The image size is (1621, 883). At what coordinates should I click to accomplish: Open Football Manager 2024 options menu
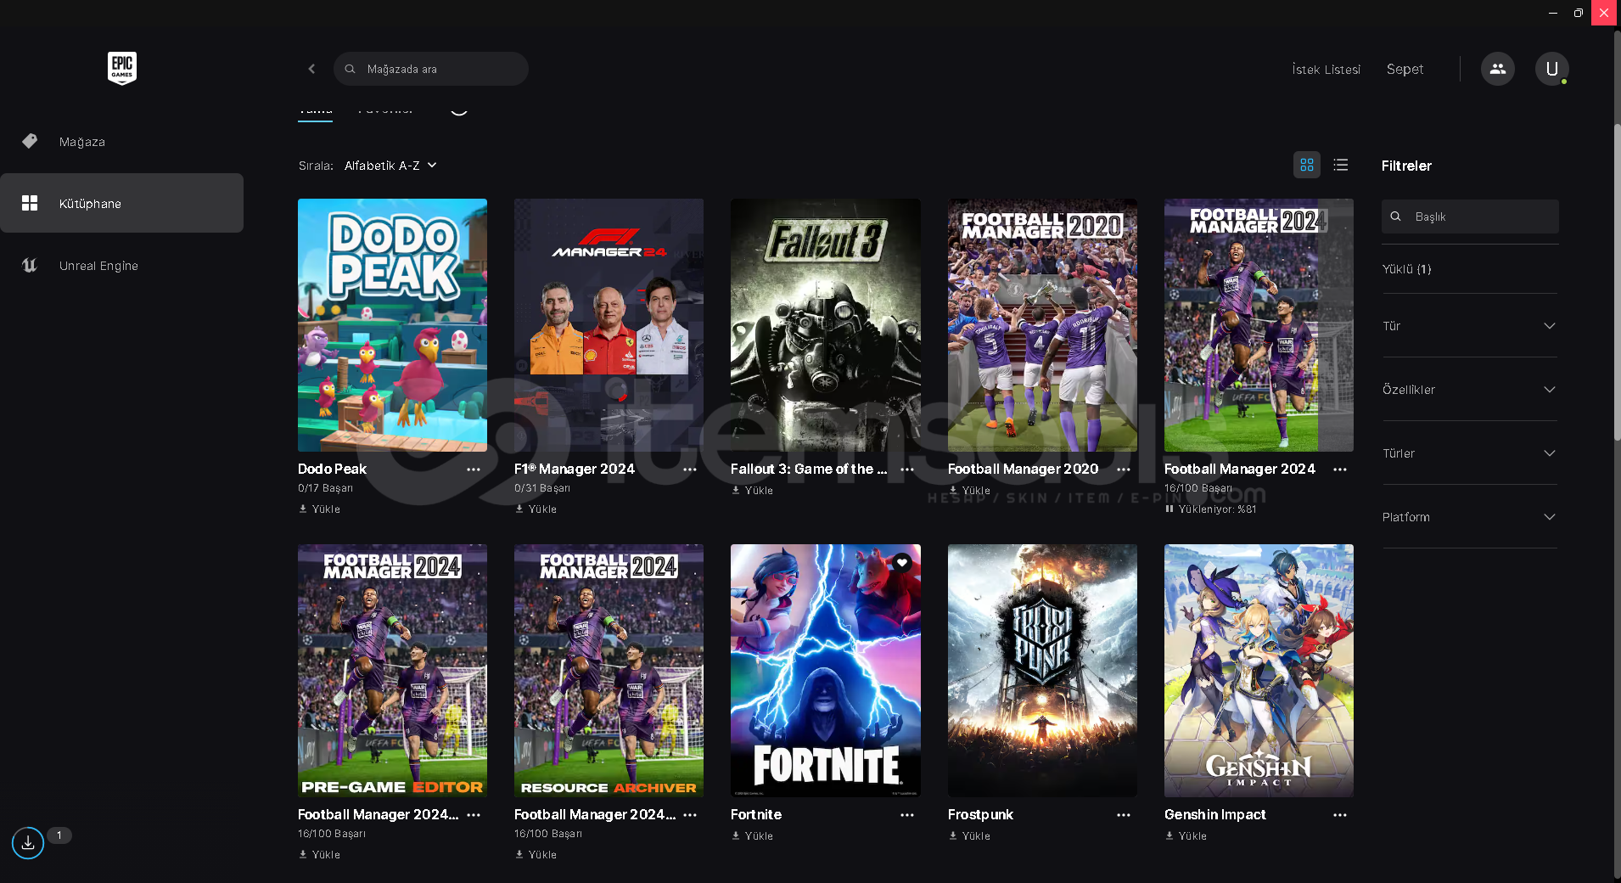[1340, 470]
